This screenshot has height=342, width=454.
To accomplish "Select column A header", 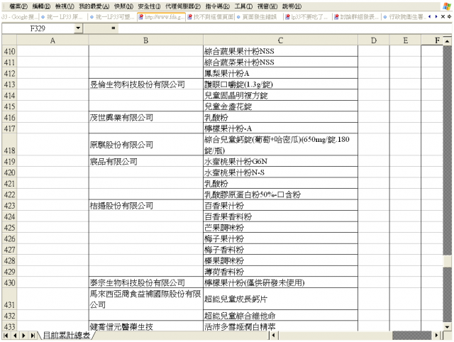I will (x=52, y=40).
